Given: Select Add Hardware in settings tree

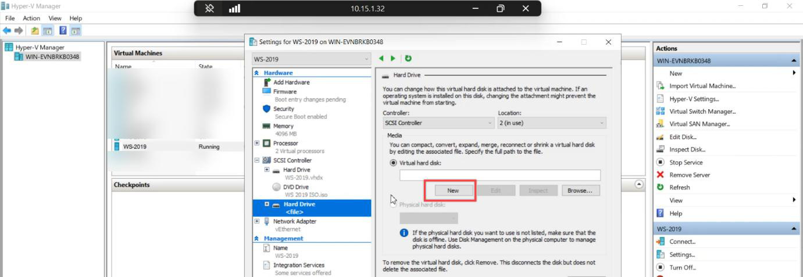Looking at the screenshot, I should 291,82.
